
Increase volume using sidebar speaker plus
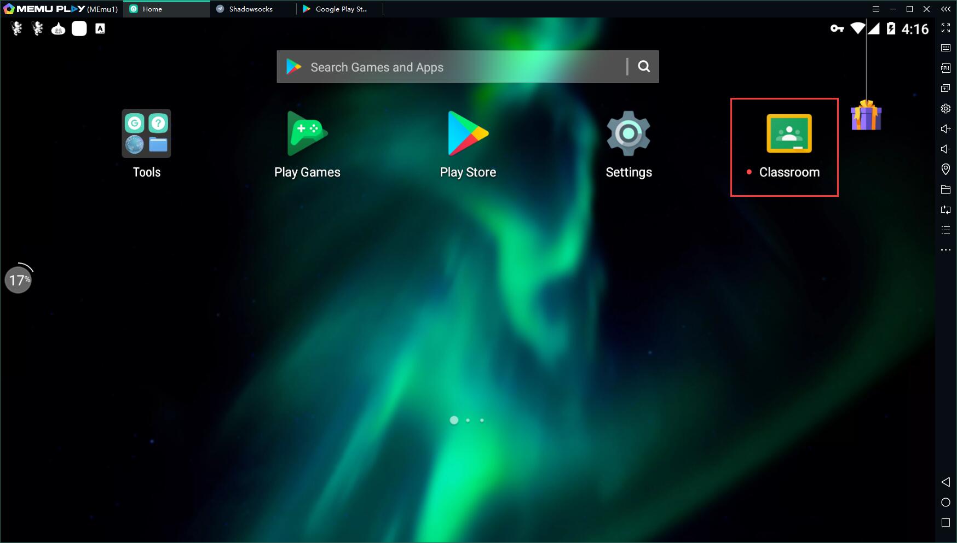point(946,129)
